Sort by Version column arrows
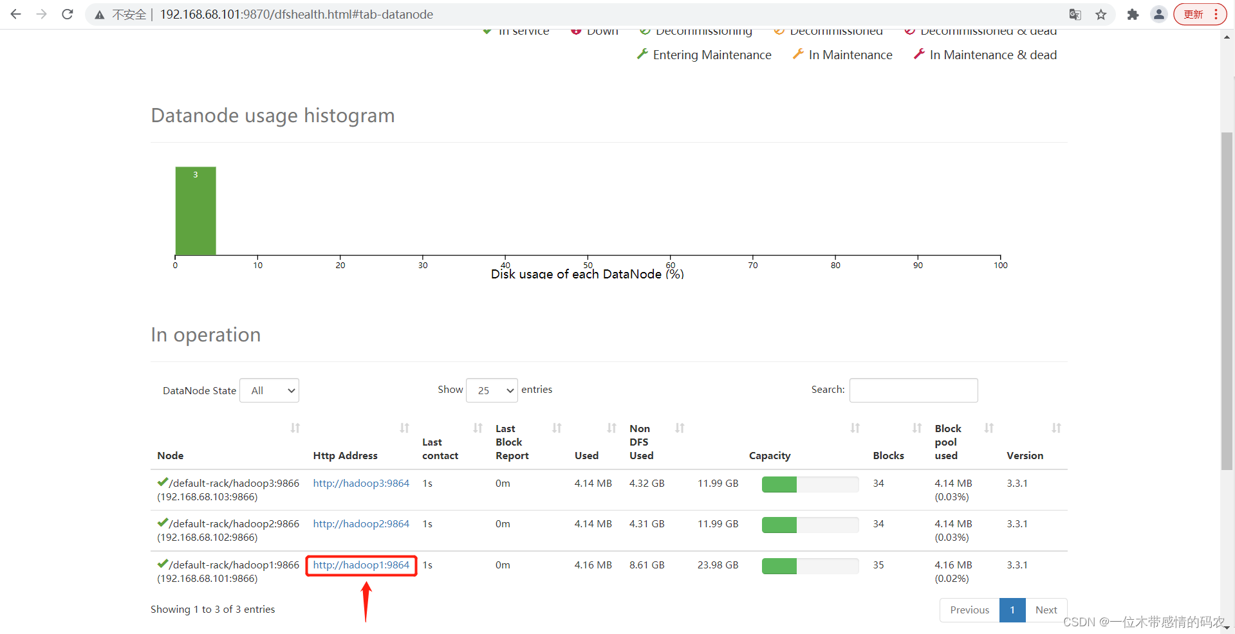The image size is (1235, 634). [1056, 428]
